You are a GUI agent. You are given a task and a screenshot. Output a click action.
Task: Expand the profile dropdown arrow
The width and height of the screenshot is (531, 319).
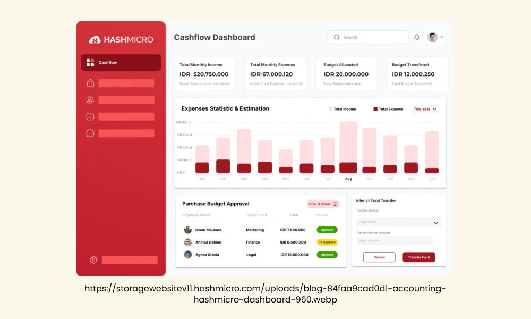click(442, 37)
